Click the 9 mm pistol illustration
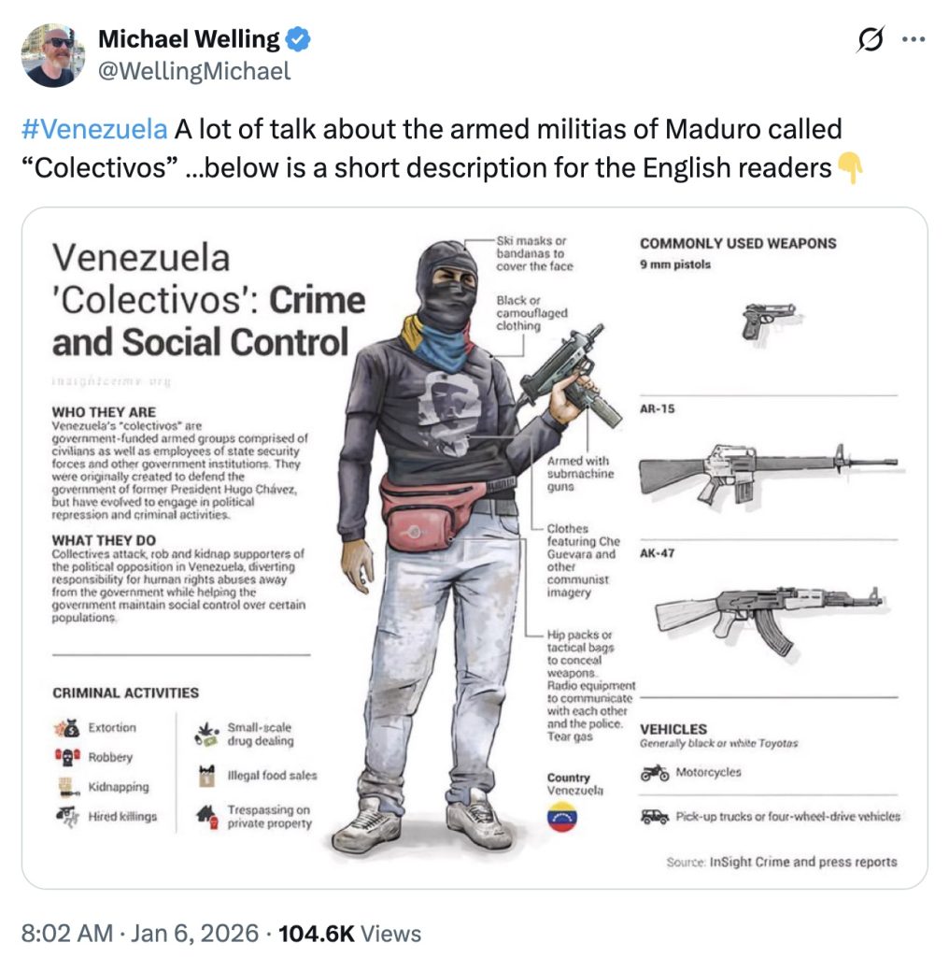Screen dimensions: 949x957 (x=769, y=322)
